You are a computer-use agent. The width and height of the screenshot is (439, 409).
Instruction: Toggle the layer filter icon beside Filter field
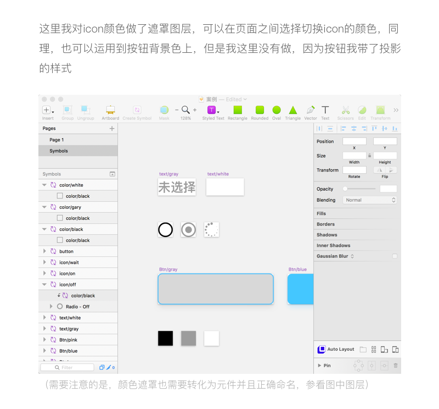click(x=102, y=367)
